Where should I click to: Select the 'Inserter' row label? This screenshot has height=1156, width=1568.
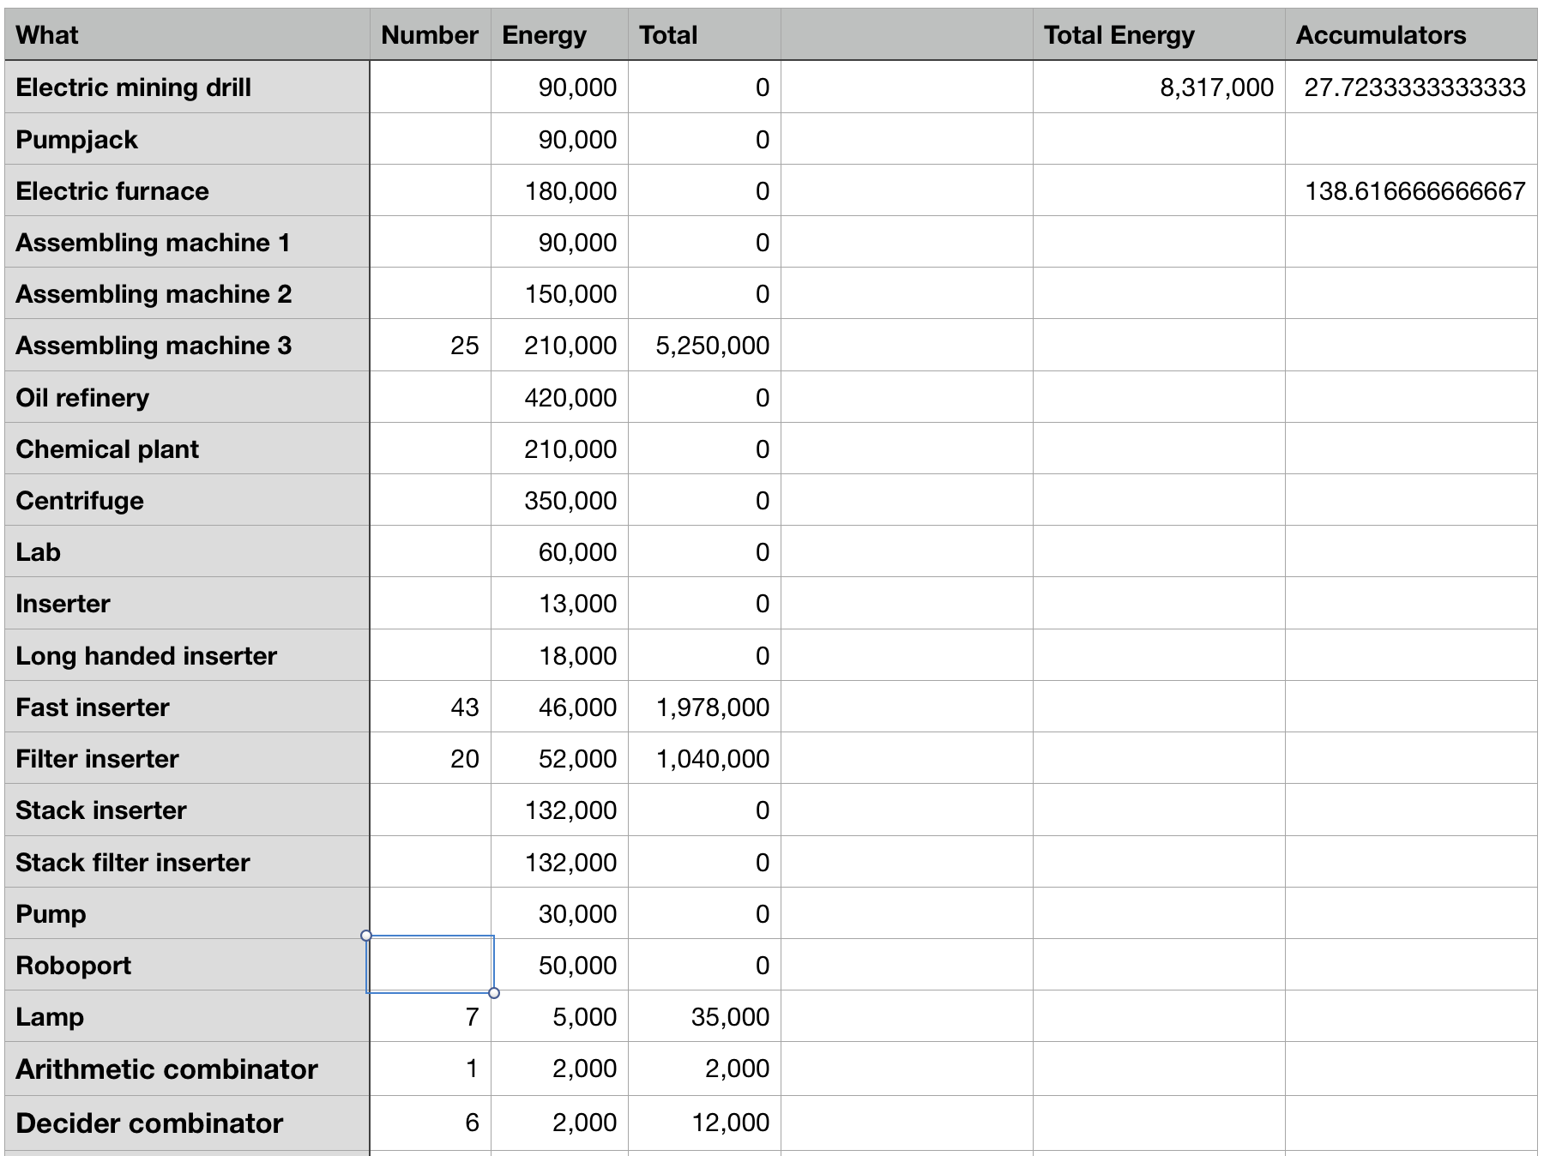click(187, 603)
